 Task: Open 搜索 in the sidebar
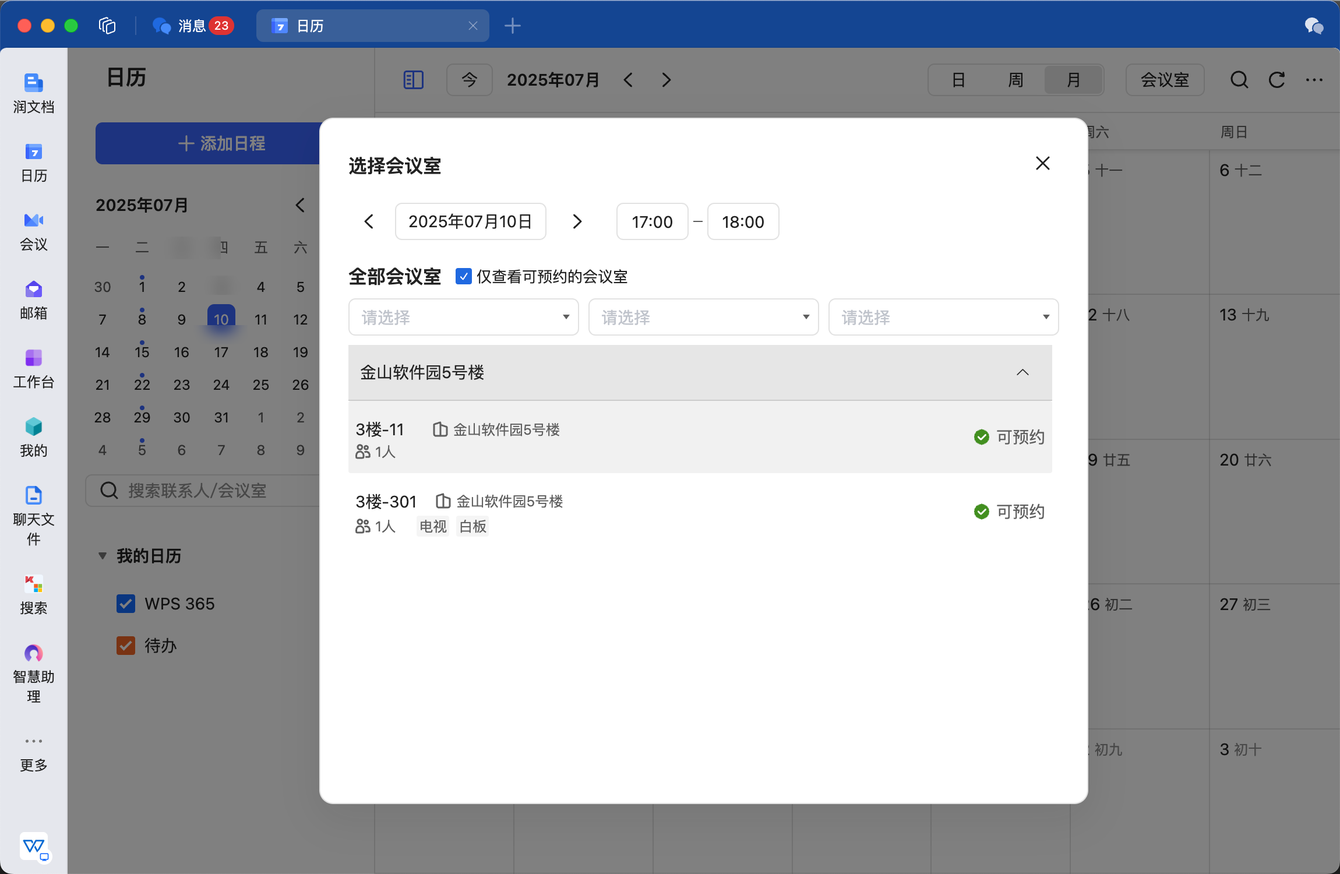34,595
